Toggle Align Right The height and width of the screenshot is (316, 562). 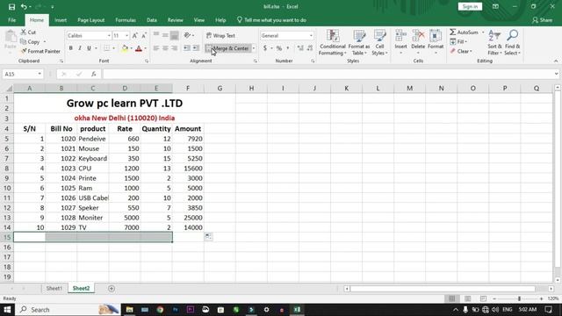pyautogui.click(x=174, y=48)
